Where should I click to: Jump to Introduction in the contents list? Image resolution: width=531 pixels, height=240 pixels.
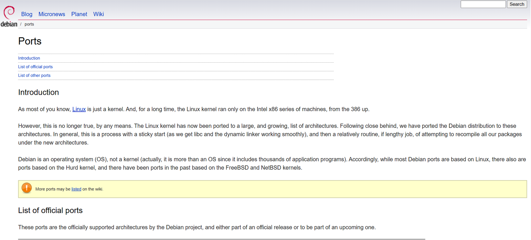click(x=29, y=58)
